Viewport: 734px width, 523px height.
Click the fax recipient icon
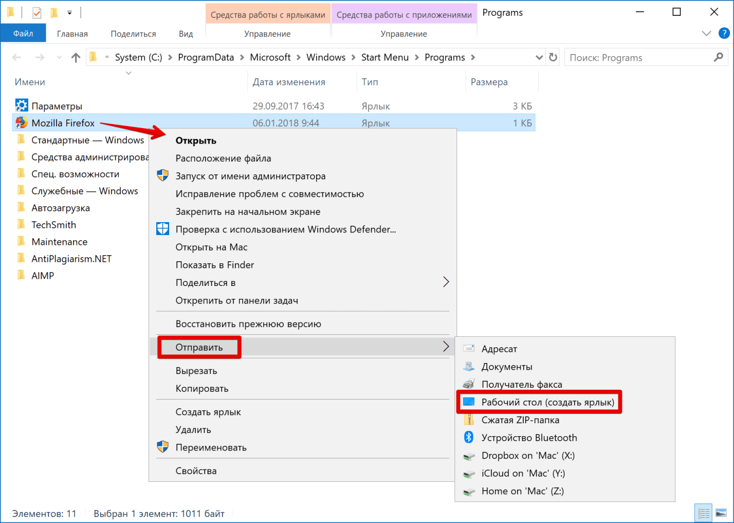click(x=469, y=384)
